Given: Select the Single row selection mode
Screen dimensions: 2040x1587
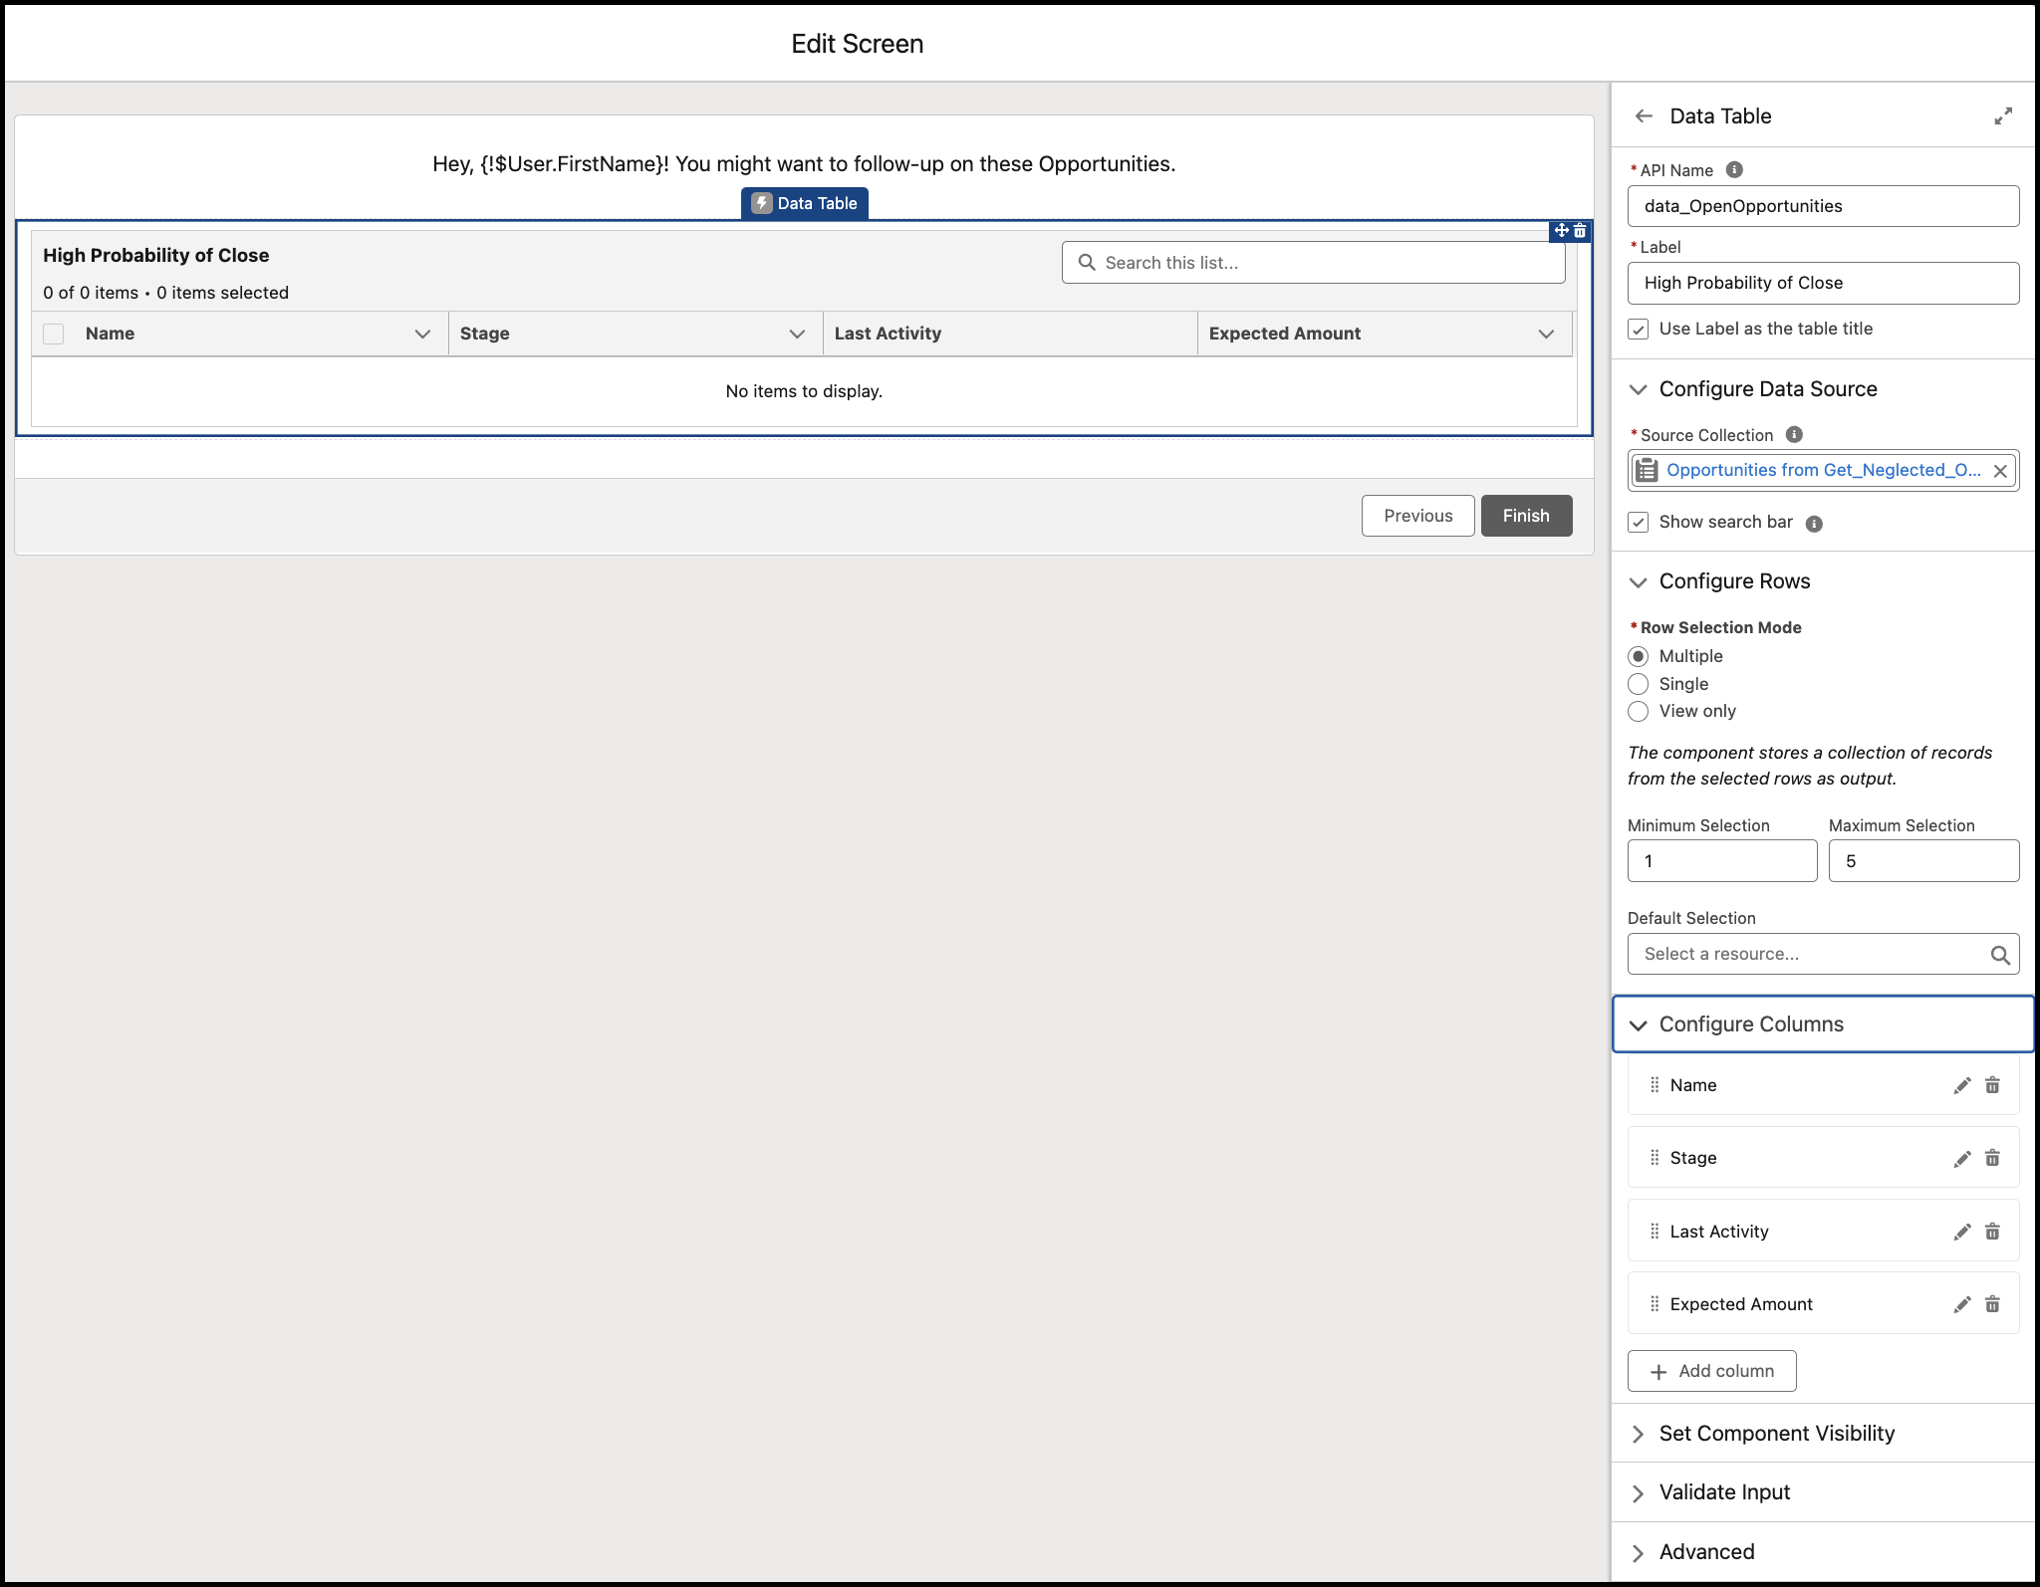Looking at the screenshot, I should [x=1638, y=683].
